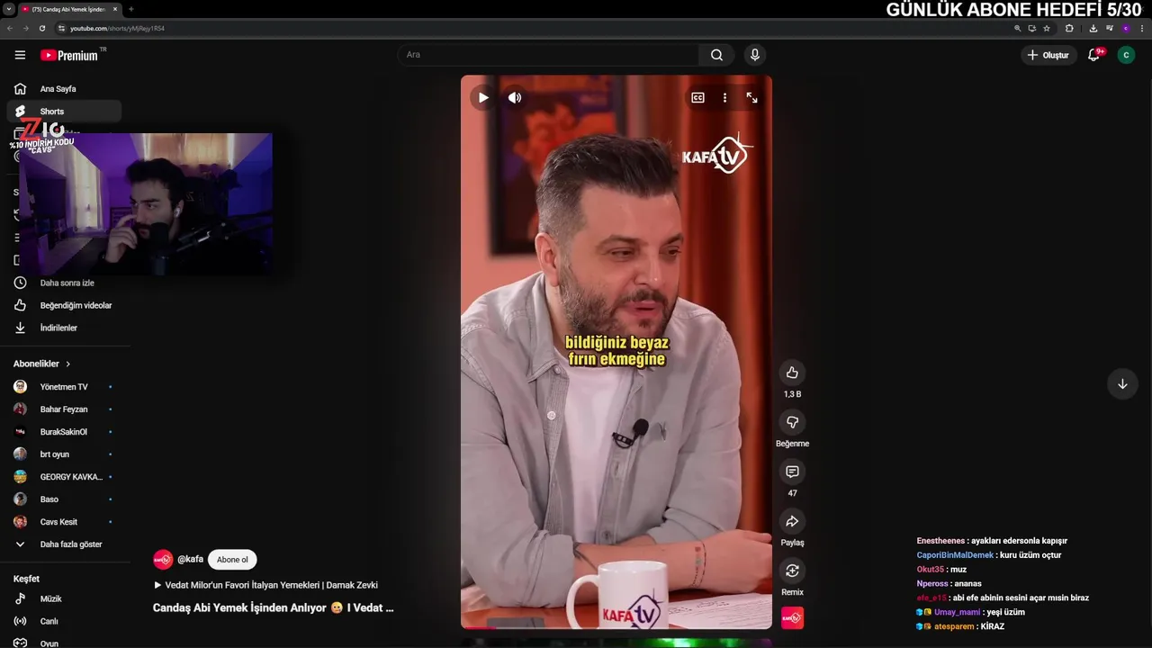Image resolution: width=1152 pixels, height=648 pixels.
Task: Open Cavs Kesit channel
Action: tap(64, 522)
